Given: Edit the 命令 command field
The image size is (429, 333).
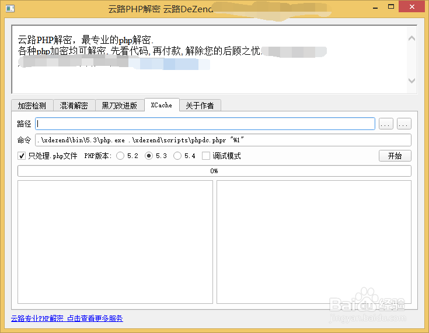Looking at the screenshot, I should click(x=223, y=140).
